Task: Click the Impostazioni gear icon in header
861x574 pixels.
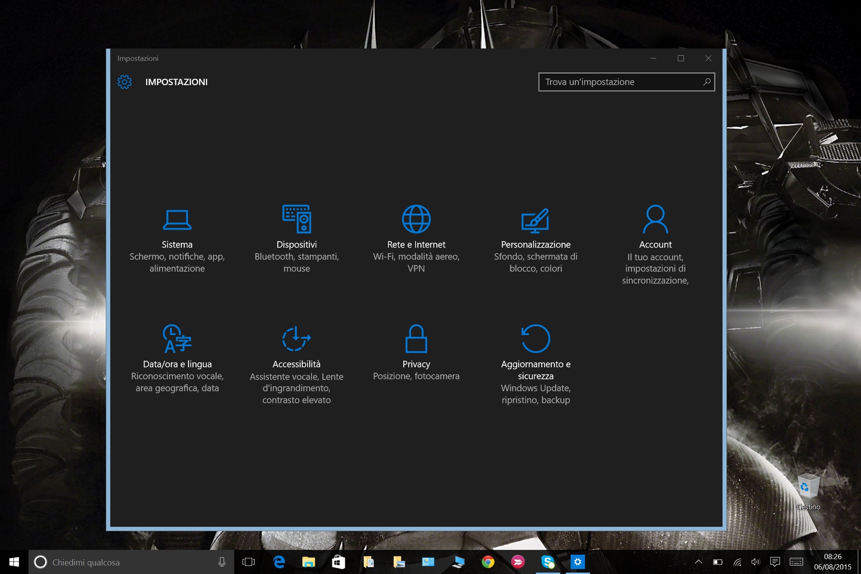Action: click(125, 82)
